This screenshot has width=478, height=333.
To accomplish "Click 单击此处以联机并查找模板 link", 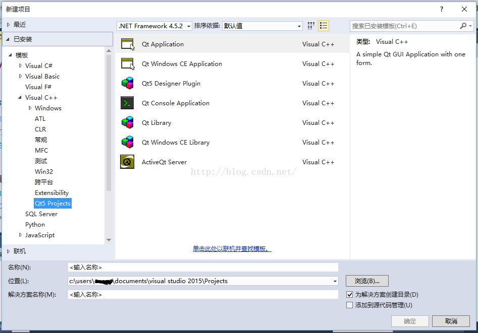I will pyautogui.click(x=232, y=249).
